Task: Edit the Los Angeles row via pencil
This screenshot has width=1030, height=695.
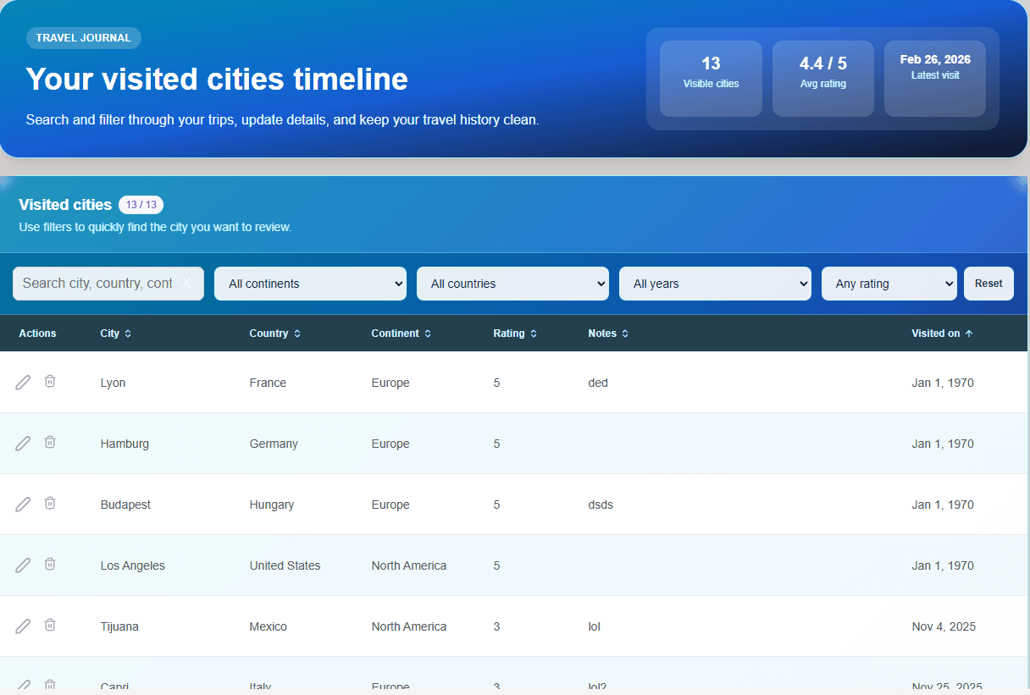Action: [23, 565]
